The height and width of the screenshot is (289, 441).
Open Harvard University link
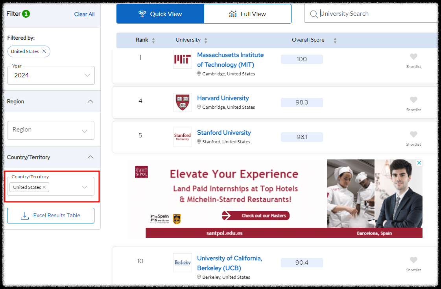pyautogui.click(x=223, y=98)
